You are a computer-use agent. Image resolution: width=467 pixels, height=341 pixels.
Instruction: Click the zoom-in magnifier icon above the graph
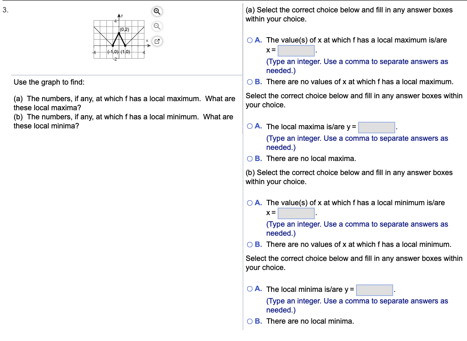click(x=156, y=12)
